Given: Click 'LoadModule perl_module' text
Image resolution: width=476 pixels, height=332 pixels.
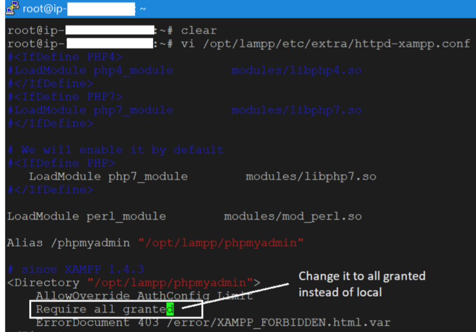Looking at the screenshot, I should coord(87,216).
